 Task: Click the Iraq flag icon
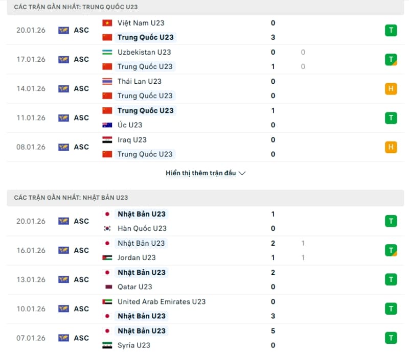pyautogui.click(x=107, y=139)
